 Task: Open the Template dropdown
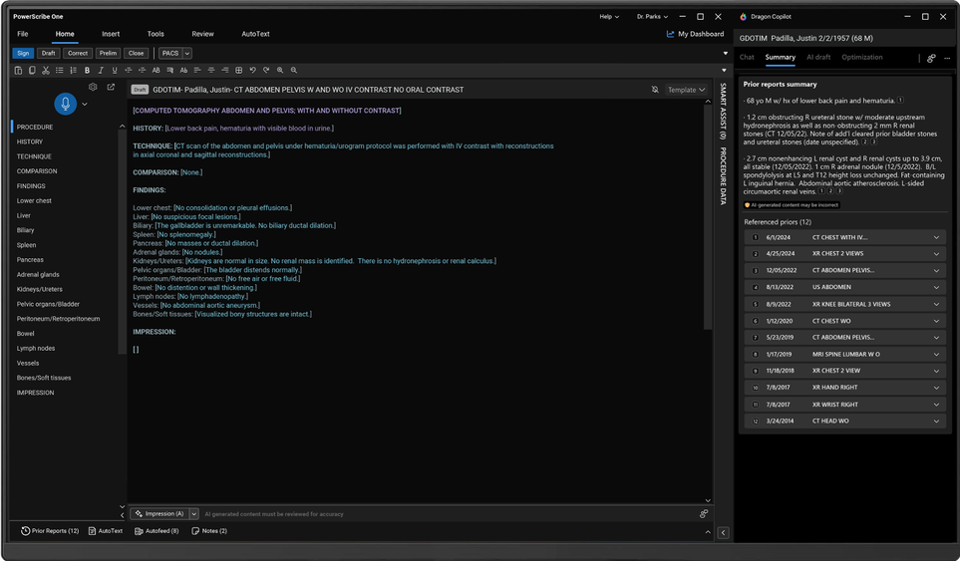click(x=686, y=90)
